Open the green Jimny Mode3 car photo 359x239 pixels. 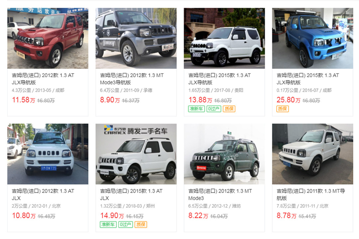pos(224,154)
